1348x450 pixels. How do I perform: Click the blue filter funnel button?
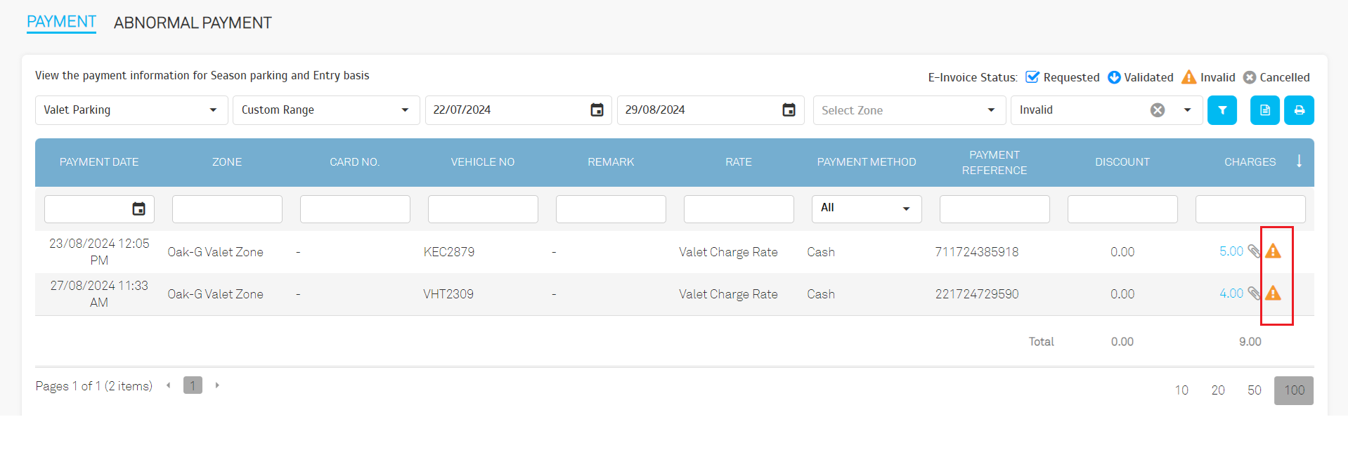pos(1221,110)
